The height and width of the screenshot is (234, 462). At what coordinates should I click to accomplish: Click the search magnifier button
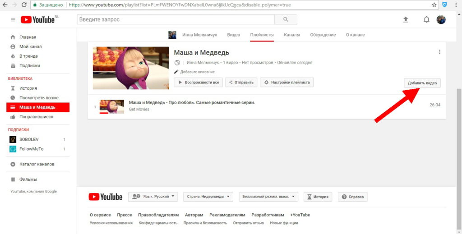(x=286, y=19)
